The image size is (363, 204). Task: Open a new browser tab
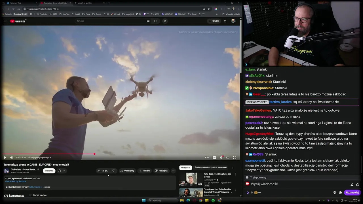coord(109,3)
